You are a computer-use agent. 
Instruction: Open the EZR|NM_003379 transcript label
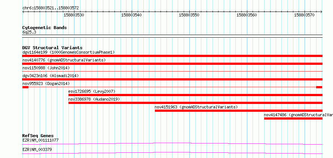click(x=37, y=150)
